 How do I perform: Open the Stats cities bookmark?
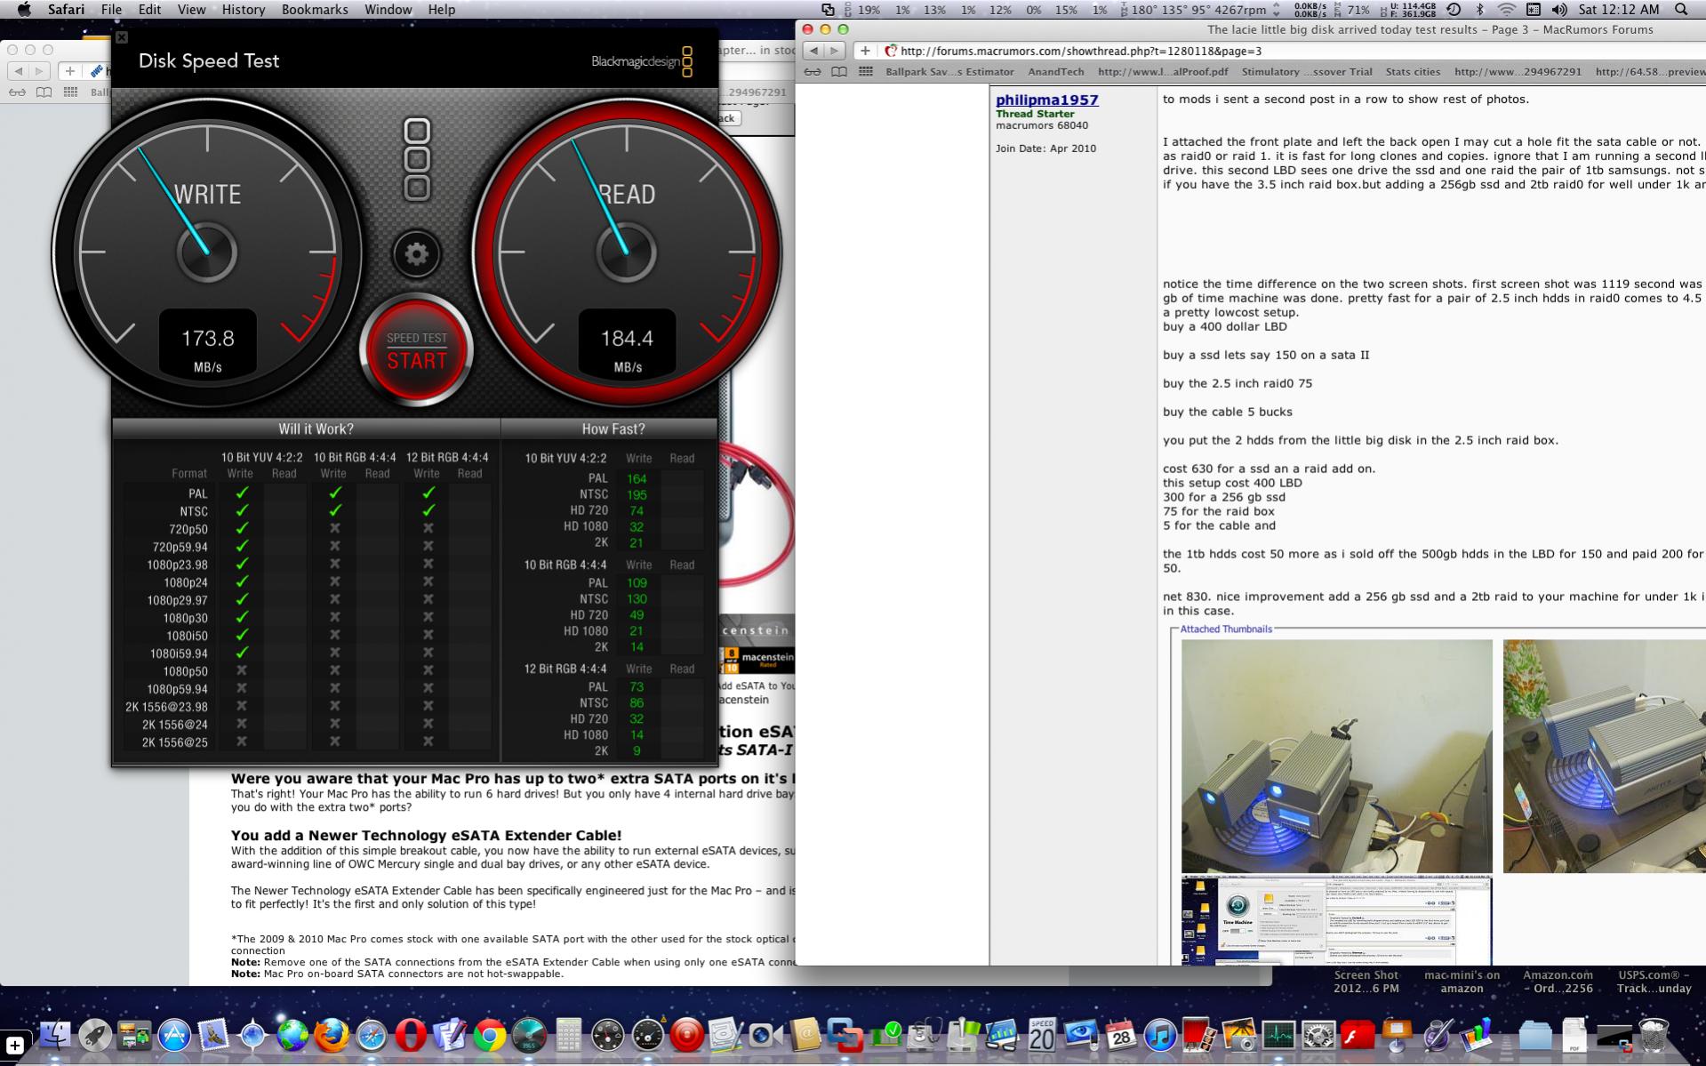[1414, 72]
